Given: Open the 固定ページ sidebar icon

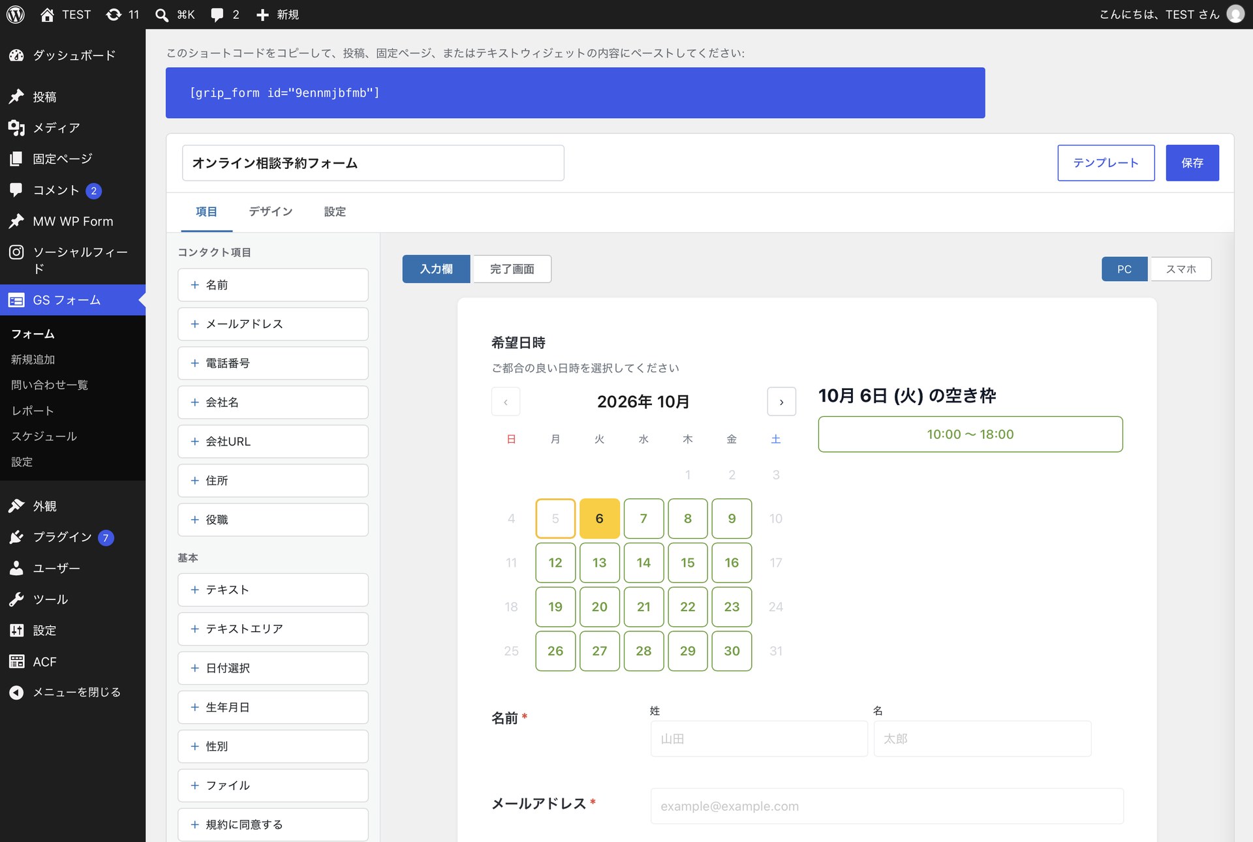Looking at the screenshot, I should point(16,158).
